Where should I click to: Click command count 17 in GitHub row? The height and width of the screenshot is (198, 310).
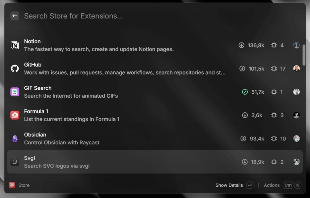[283, 69]
